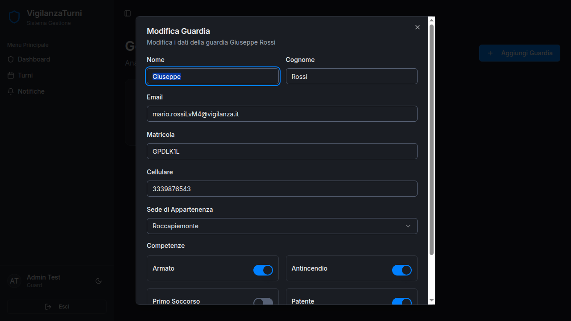Turn off the Antincendio toggle
The height and width of the screenshot is (321, 571).
click(x=401, y=270)
